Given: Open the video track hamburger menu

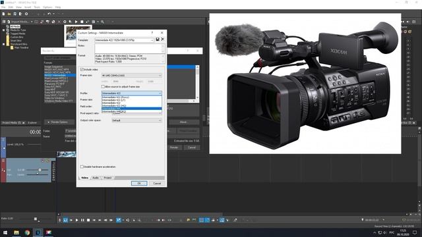Looking at the screenshot, I should (3, 140).
